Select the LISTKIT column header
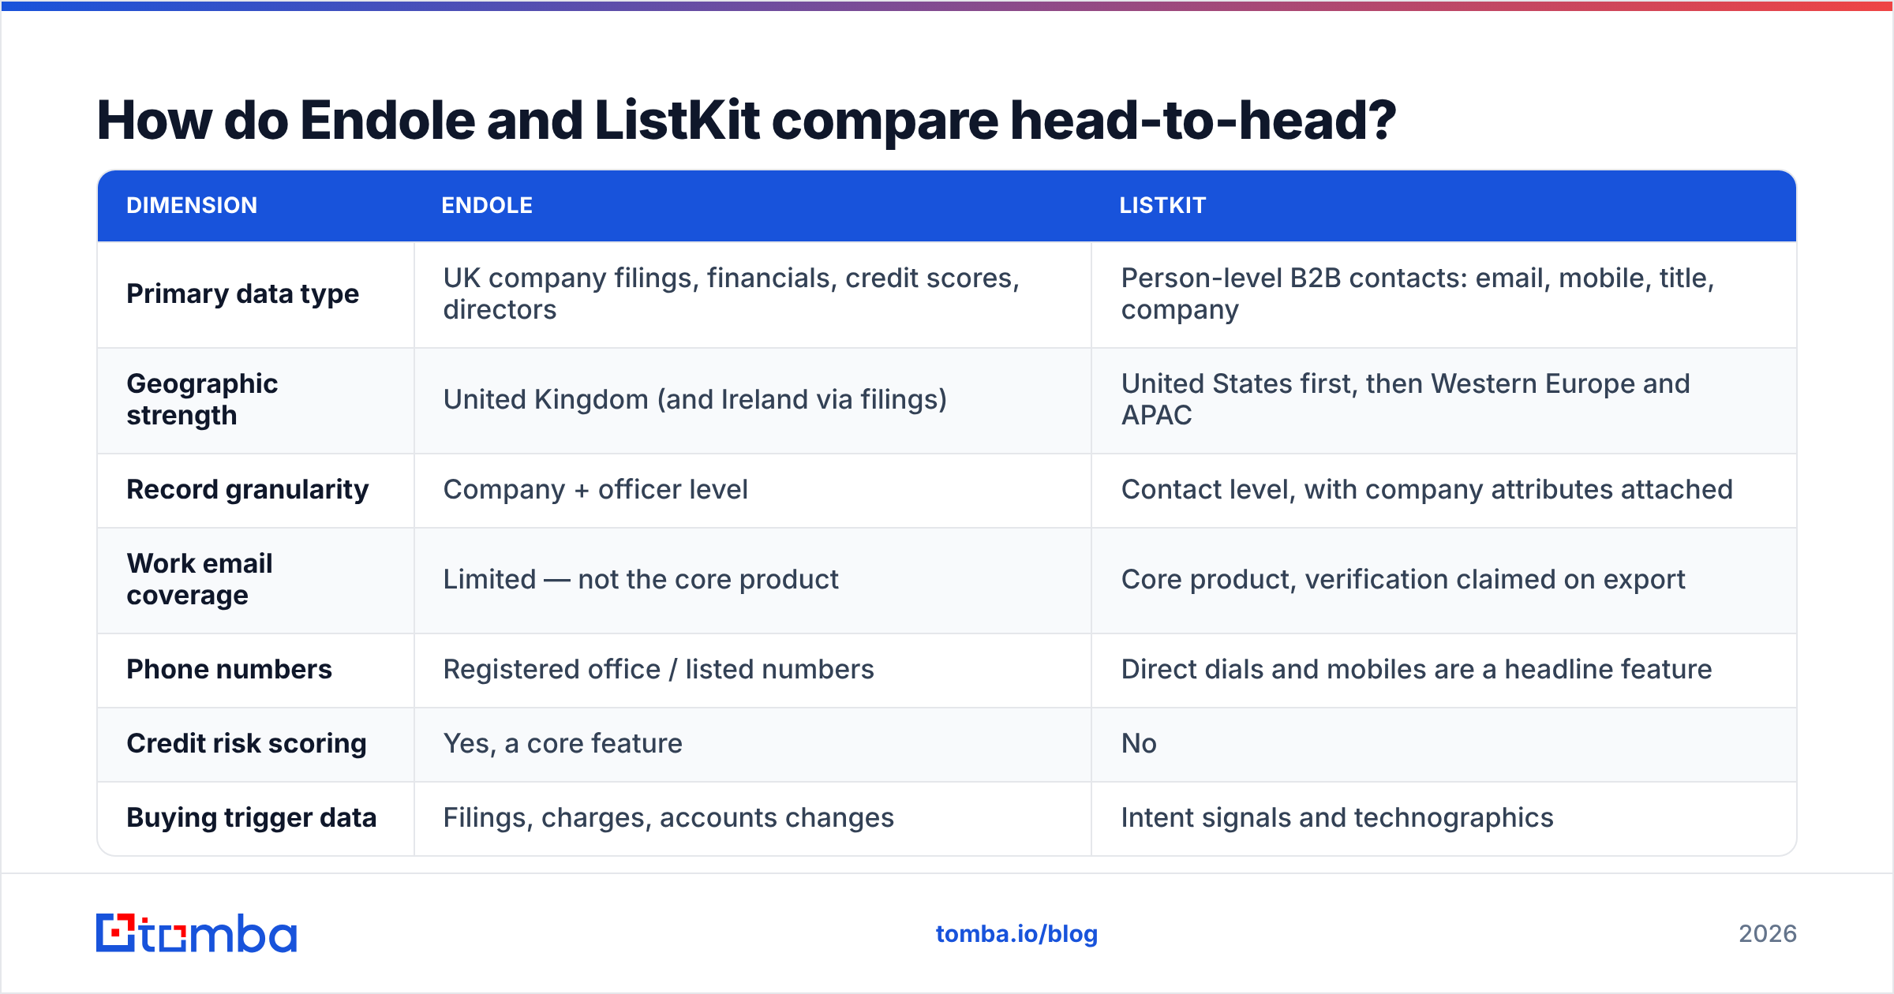 point(1162,205)
